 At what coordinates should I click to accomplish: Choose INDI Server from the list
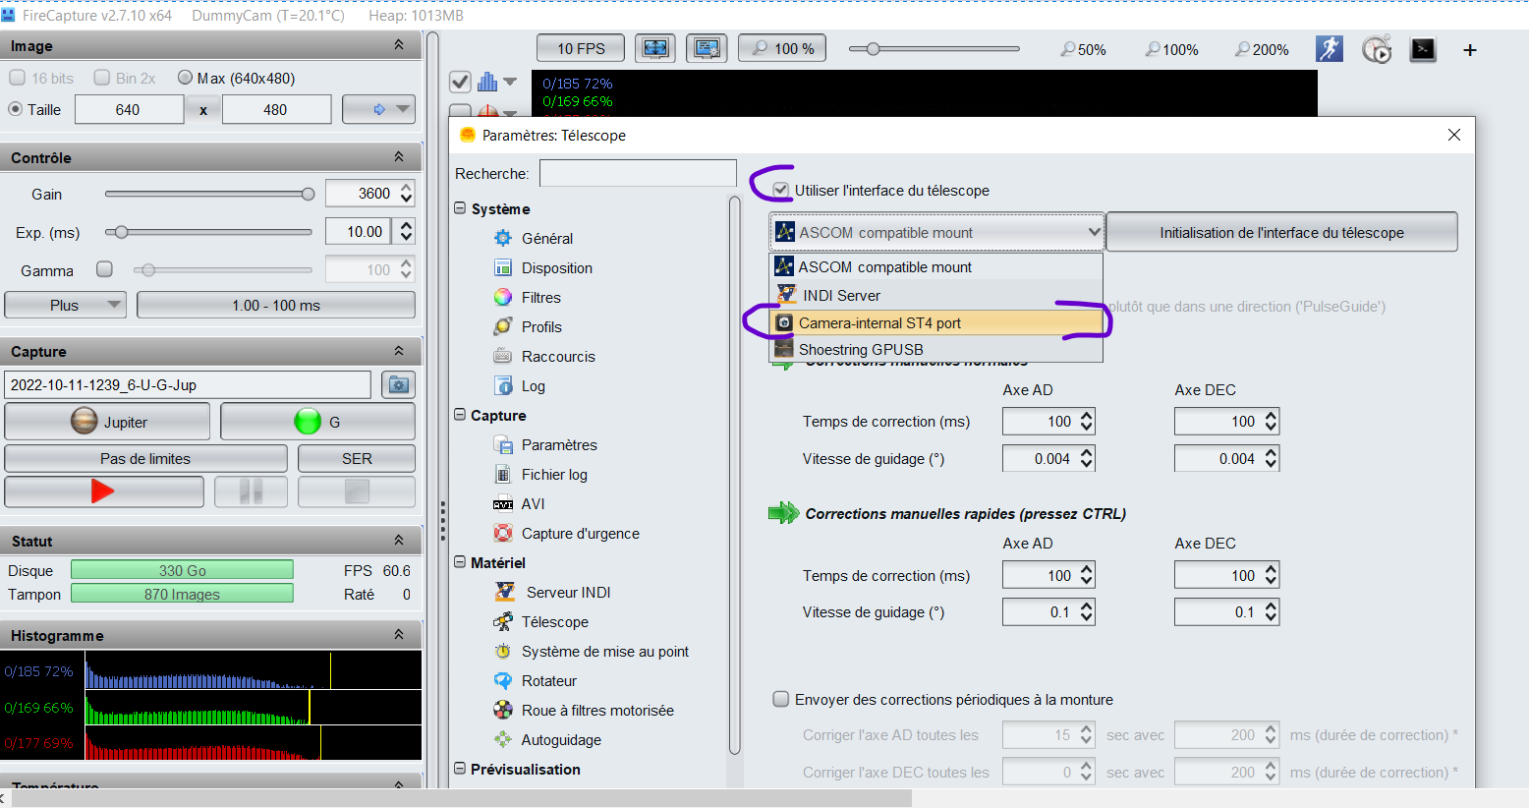point(935,295)
